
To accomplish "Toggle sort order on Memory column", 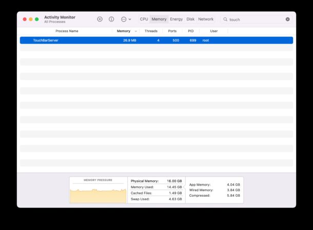I will click(x=124, y=31).
